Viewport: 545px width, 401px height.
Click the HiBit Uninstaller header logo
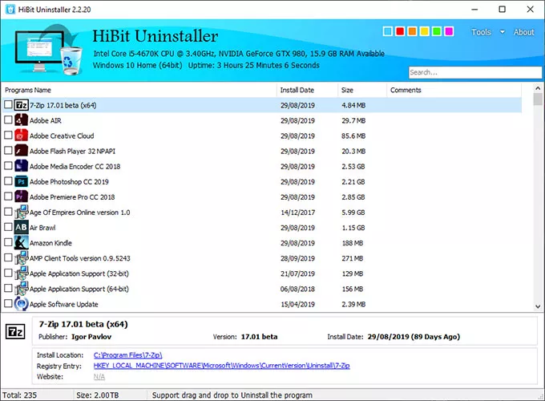(49, 51)
